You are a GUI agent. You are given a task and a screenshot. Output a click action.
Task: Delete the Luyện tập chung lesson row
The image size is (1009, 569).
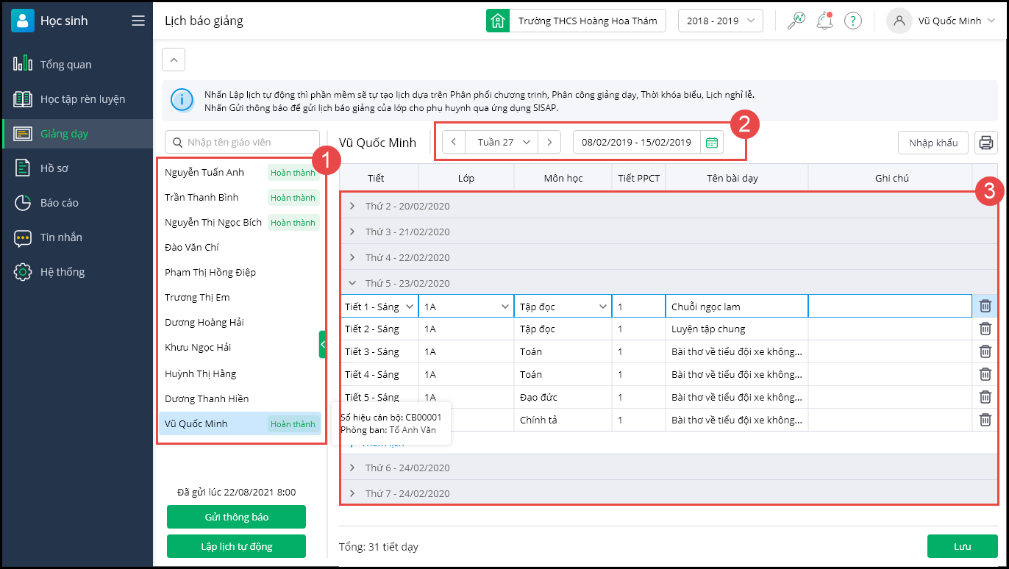(x=985, y=329)
